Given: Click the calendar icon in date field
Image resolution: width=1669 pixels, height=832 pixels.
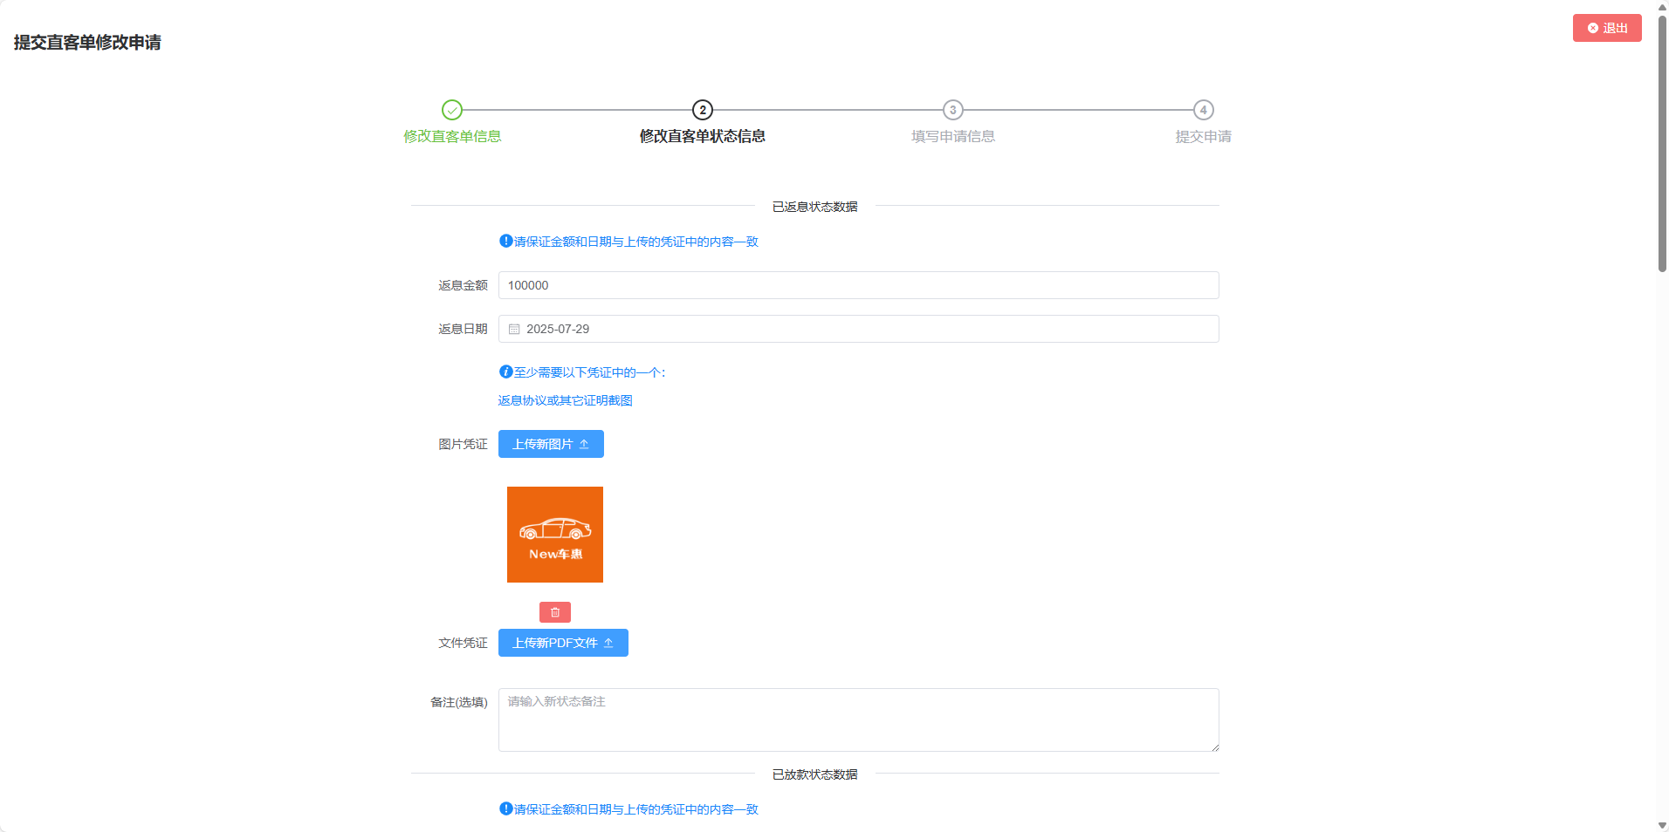Looking at the screenshot, I should [x=514, y=330].
